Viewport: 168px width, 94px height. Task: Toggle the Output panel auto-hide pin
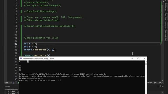click(x=160, y=86)
